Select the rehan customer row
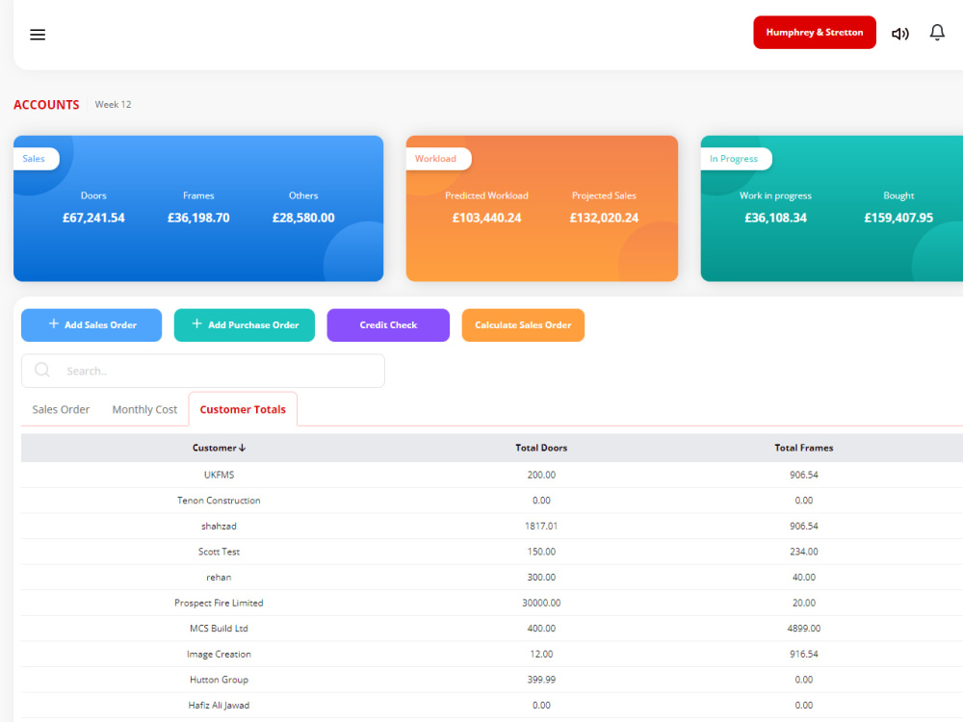 pos(492,577)
